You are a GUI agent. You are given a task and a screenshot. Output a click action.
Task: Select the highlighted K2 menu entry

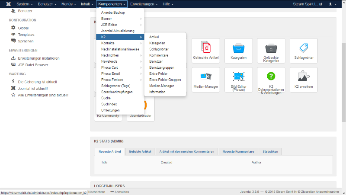(120, 37)
